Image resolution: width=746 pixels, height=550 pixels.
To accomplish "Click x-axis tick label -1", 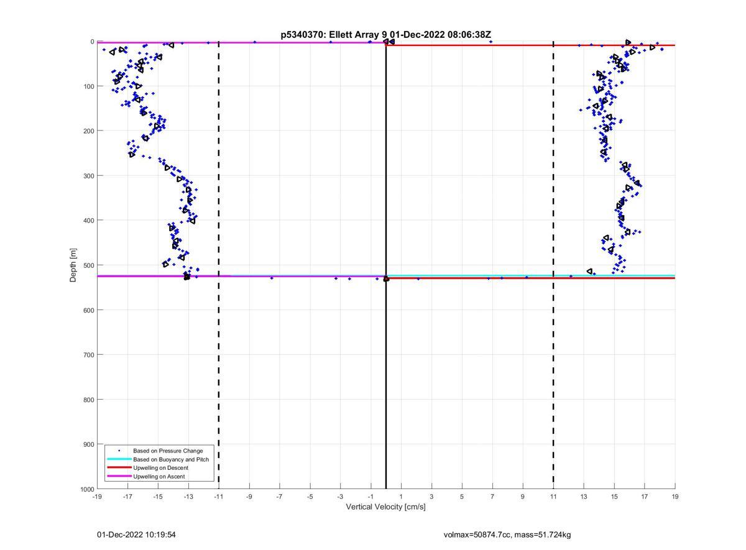I will pyautogui.click(x=371, y=497).
